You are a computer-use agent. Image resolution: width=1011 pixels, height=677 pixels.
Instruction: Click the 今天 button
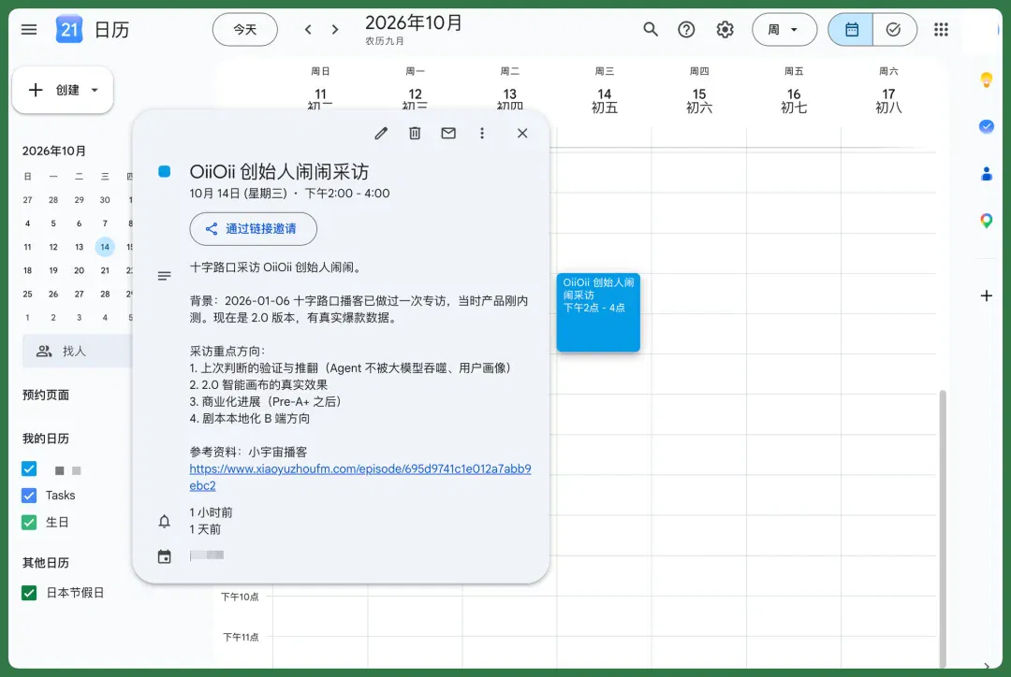click(x=245, y=30)
